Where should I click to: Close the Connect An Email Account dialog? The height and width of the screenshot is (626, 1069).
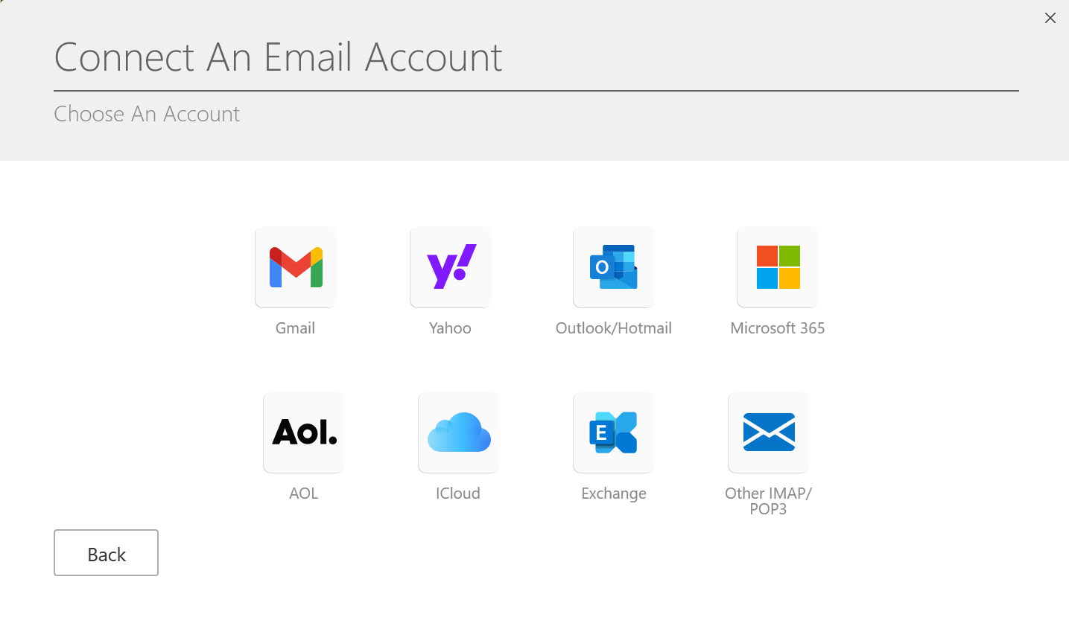pyautogui.click(x=1050, y=18)
